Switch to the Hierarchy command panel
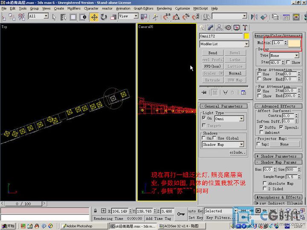 [219, 28]
